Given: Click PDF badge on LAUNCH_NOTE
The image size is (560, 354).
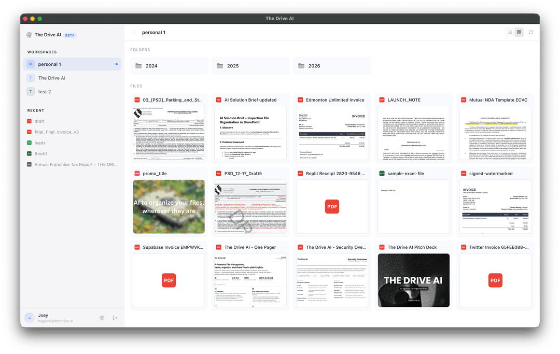Looking at the screenshot, I should pos(382,100).
